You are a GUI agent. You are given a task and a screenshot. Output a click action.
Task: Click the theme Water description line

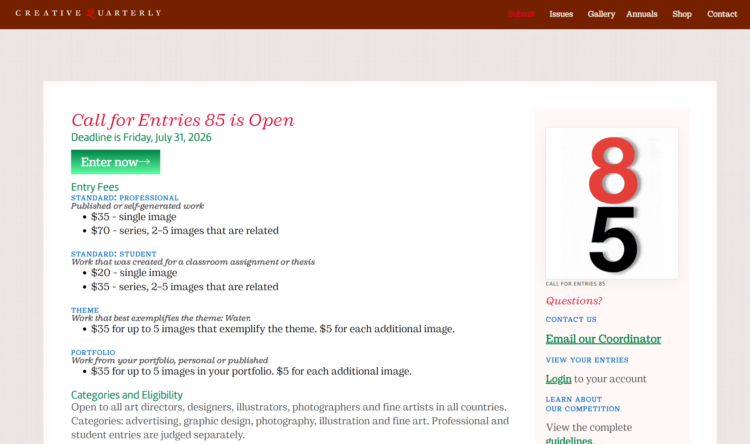coord(161,318)
